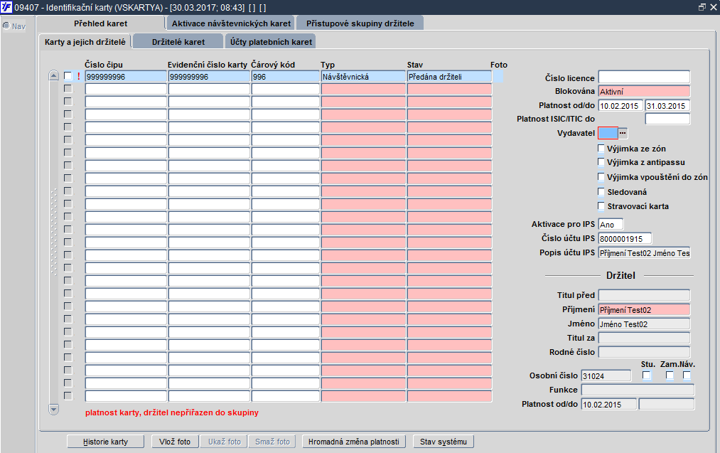Enable Výjimka ze zón checkbox
The image size is (720, 453).
[x=601, y=148]
